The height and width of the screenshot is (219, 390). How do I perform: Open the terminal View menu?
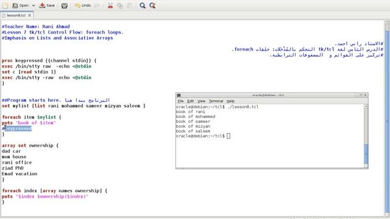(201, 101)
